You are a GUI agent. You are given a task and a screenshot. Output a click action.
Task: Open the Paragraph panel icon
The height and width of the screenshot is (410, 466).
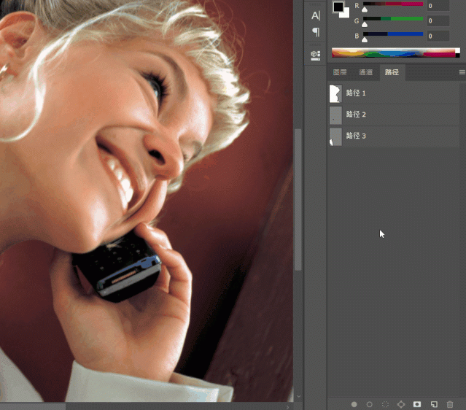point(315,32)
